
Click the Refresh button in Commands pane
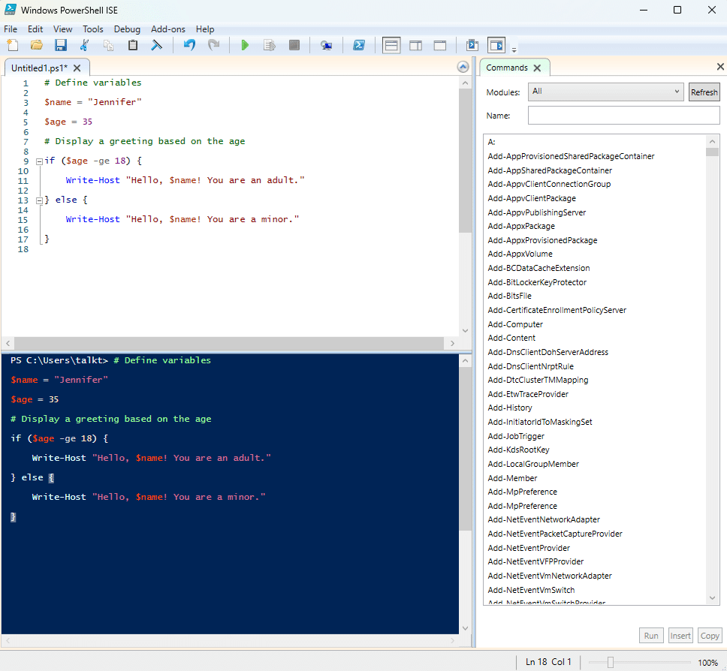704,92
